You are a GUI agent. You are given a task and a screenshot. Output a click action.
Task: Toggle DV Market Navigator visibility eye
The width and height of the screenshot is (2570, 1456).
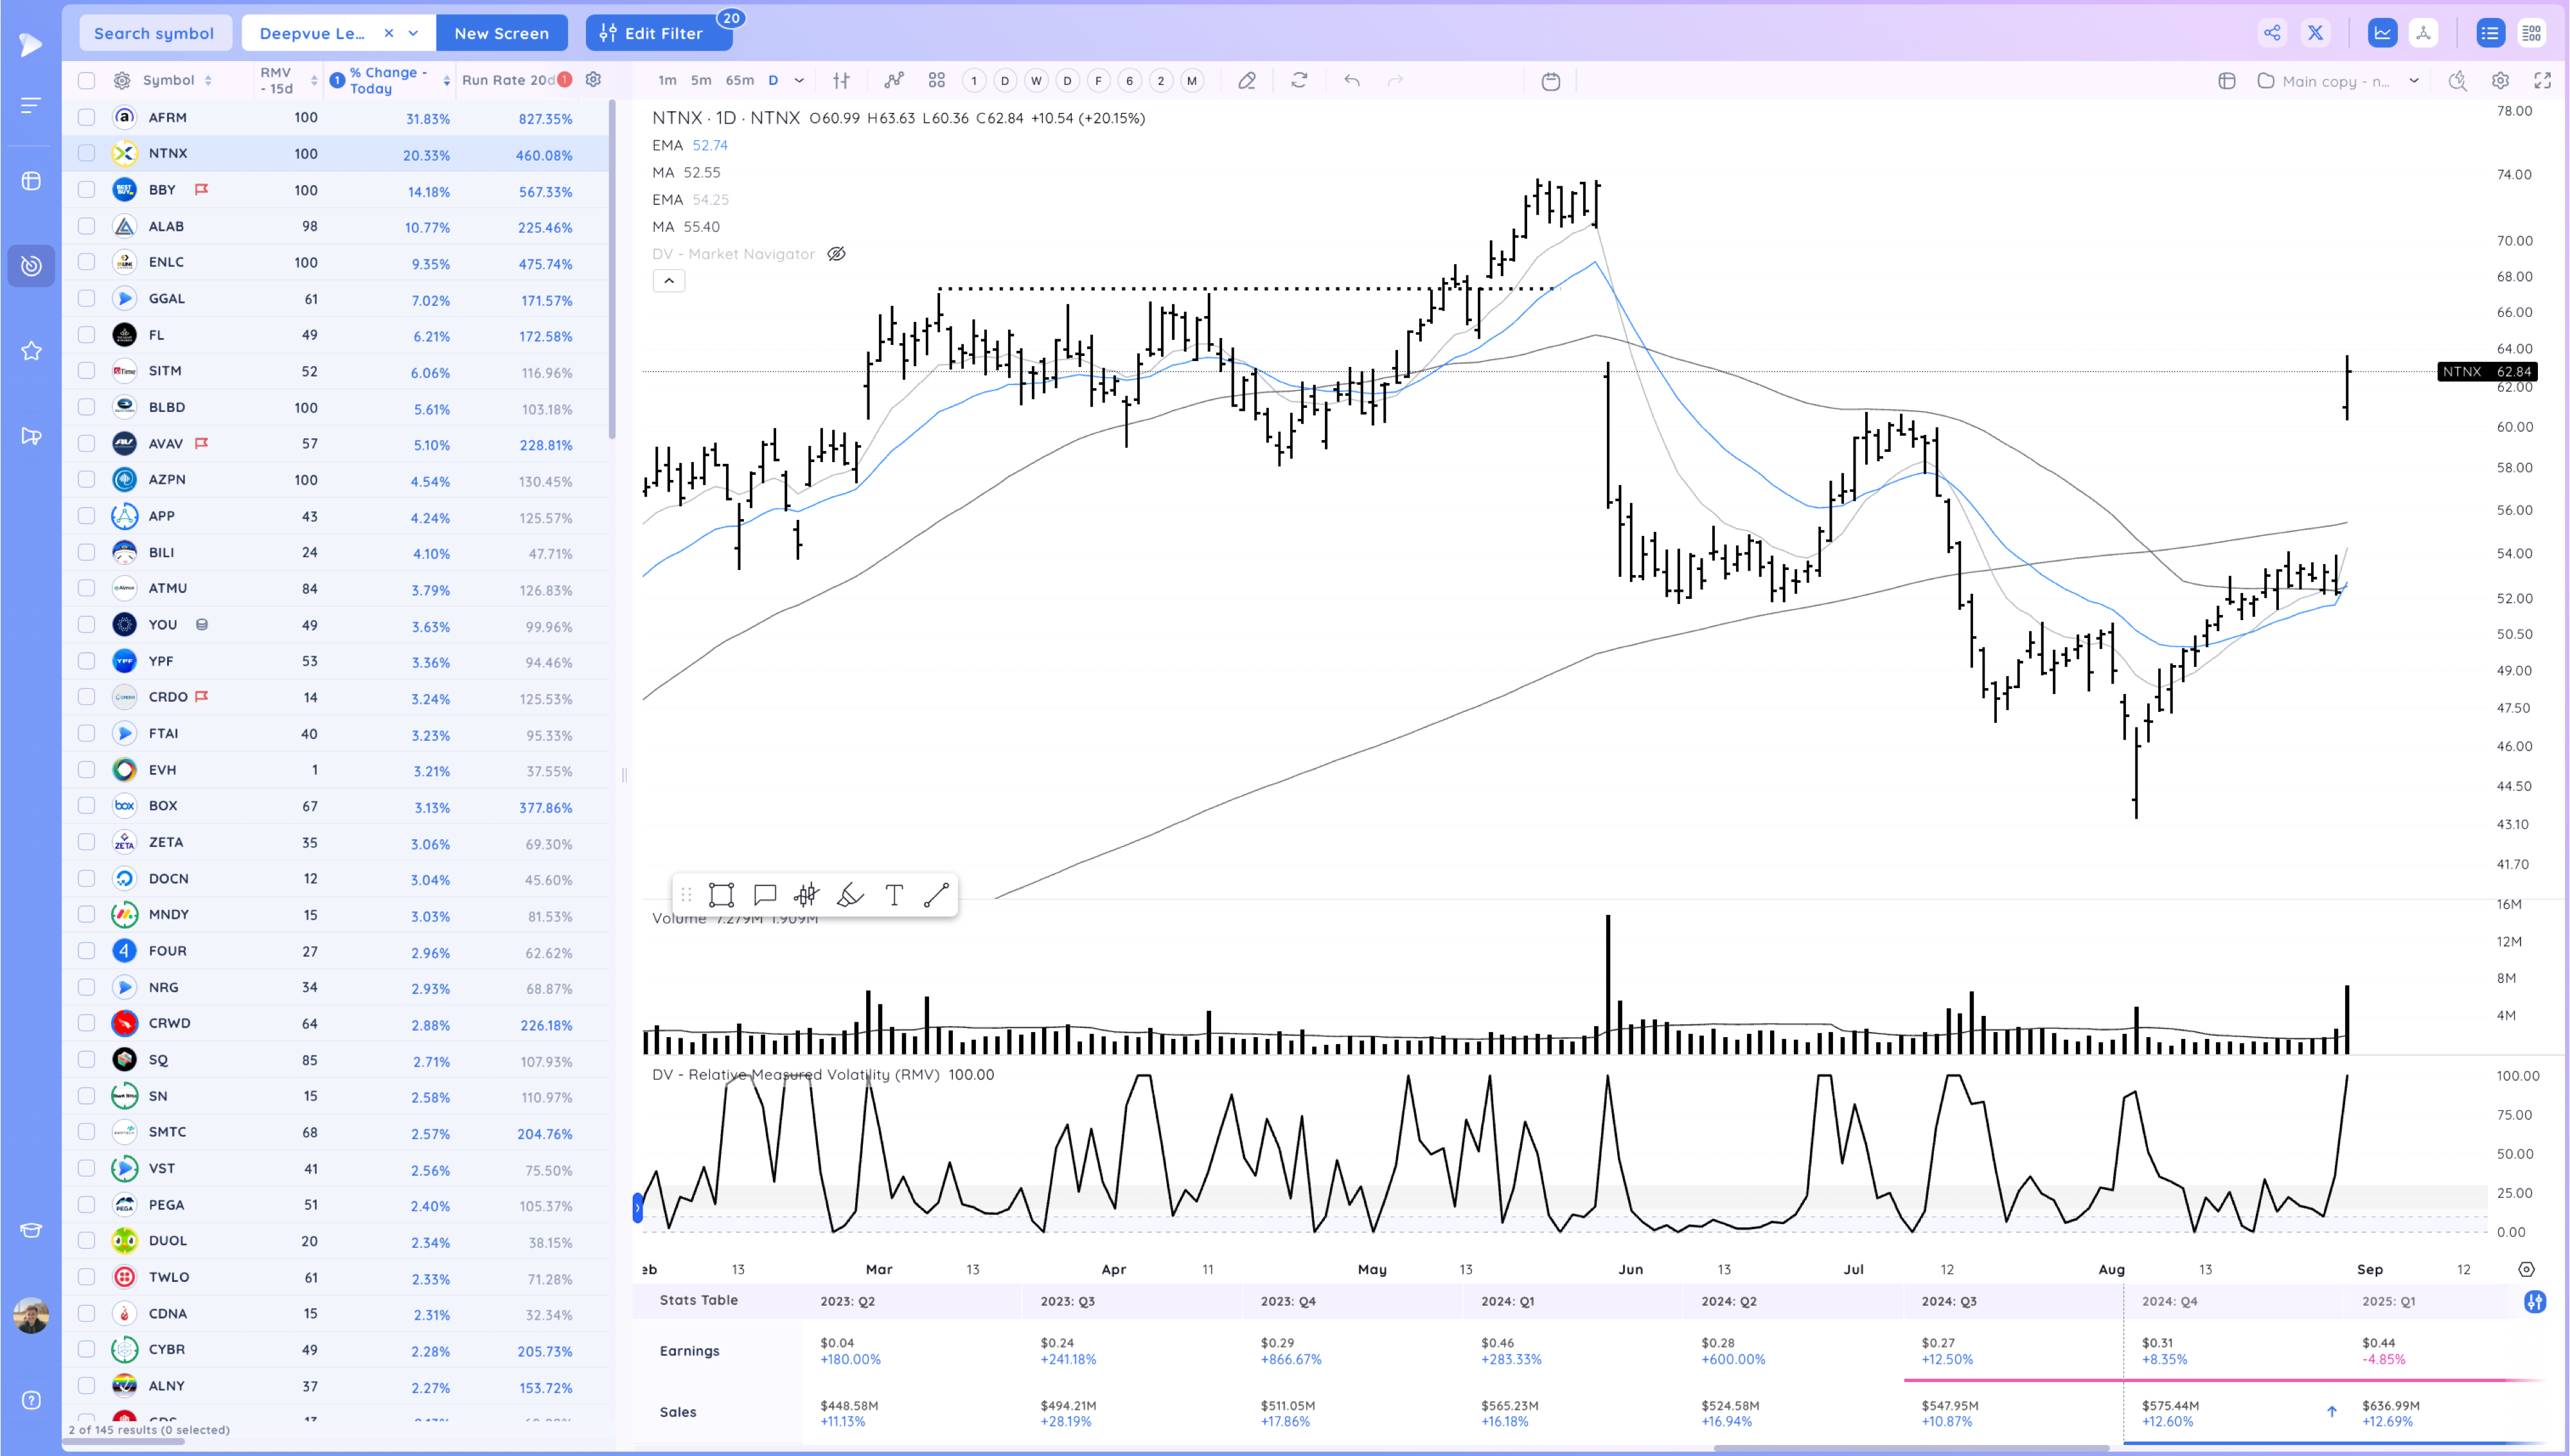point(837,254)
